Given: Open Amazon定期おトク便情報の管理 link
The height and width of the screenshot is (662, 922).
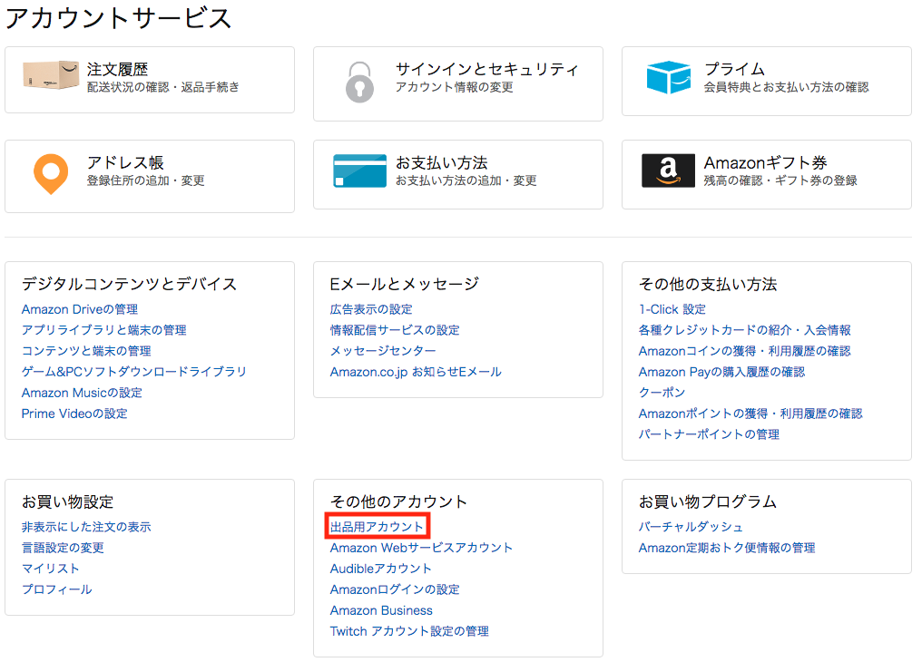Looking at the screenshot, I should pyautogui.click(x=727, y=548).
